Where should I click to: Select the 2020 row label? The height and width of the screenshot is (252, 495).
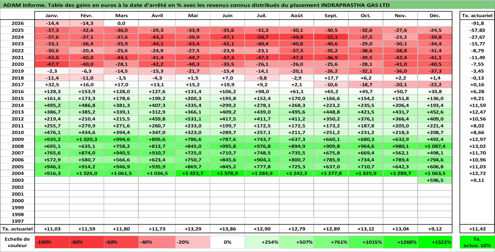tap(17, 64)
